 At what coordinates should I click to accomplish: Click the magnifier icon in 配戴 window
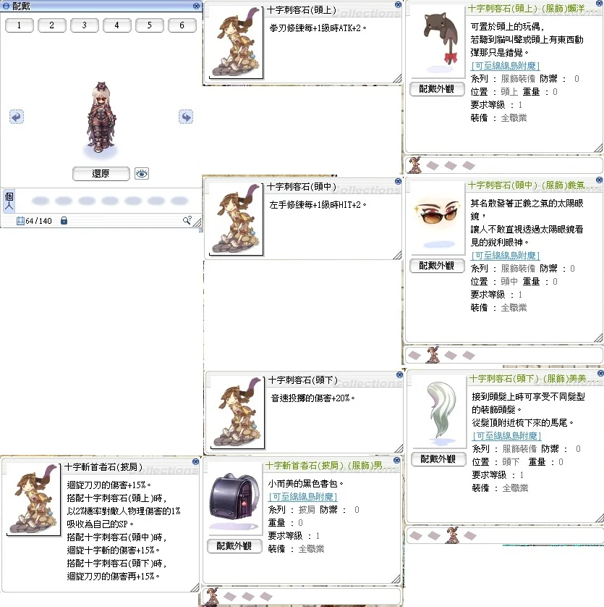click(187, 220)
